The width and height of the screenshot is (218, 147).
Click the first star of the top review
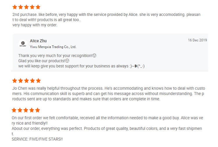click(x=15, y=7)
